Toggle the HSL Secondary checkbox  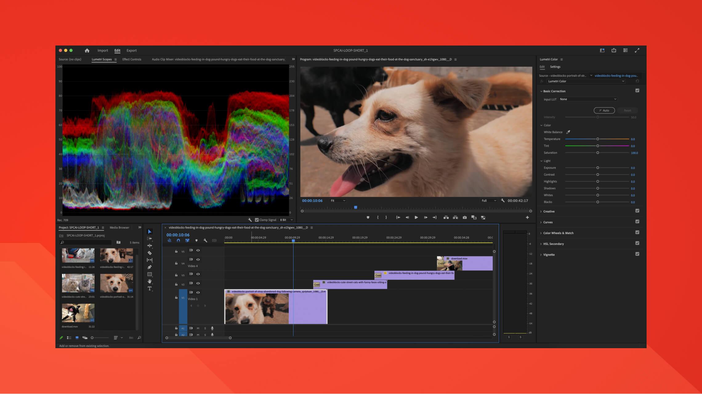point(637,243)
